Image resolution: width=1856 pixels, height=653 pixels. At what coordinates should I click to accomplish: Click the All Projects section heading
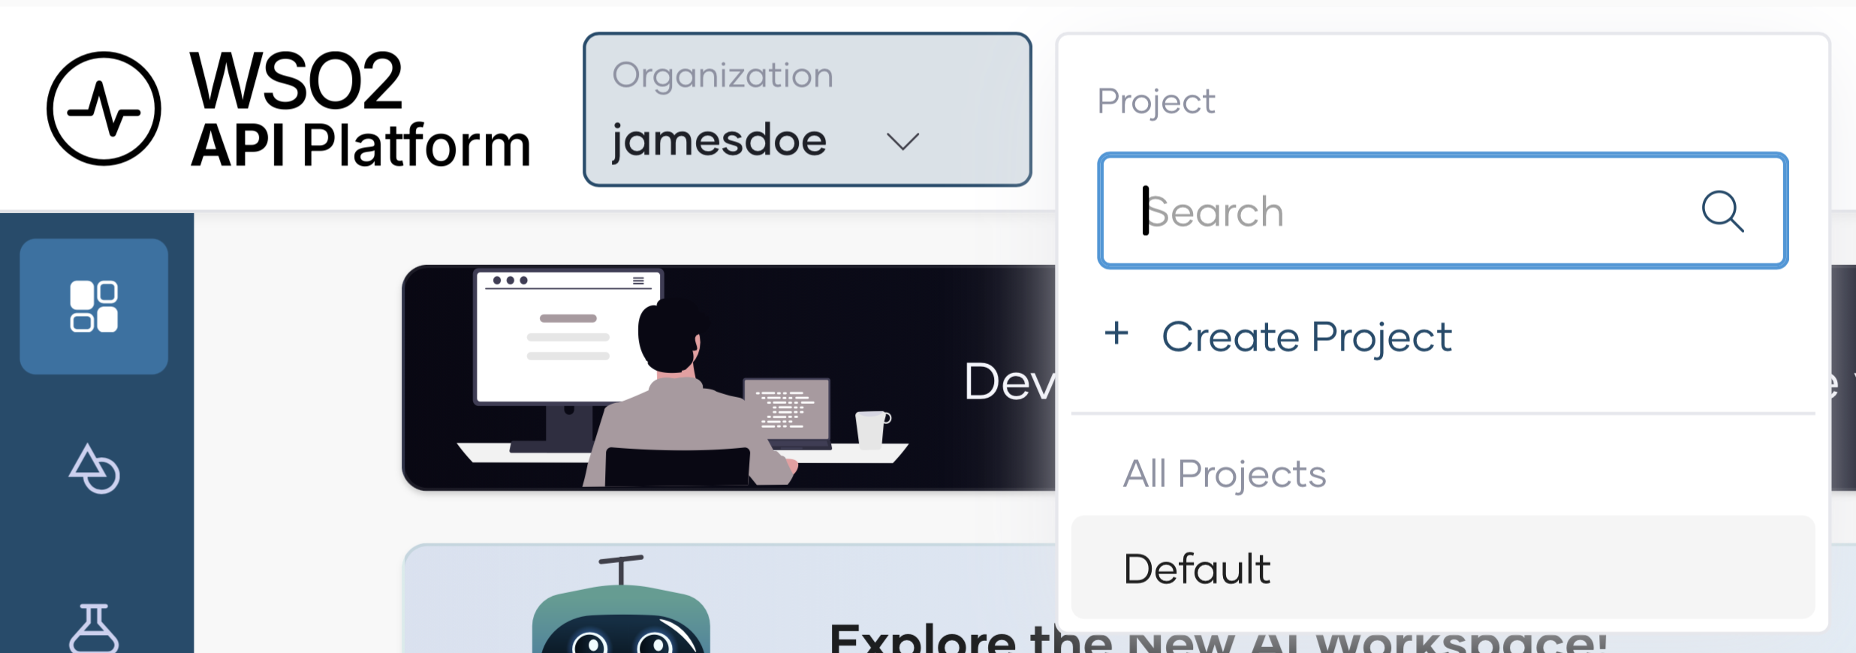coord(1225,474)
